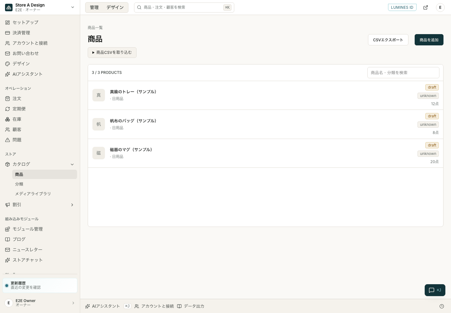Click the clock history icon in footer
This screenshot has height=313, width=451.
point(442,306)
